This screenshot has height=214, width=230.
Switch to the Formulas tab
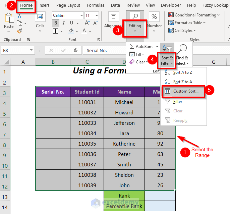[96, 5]
